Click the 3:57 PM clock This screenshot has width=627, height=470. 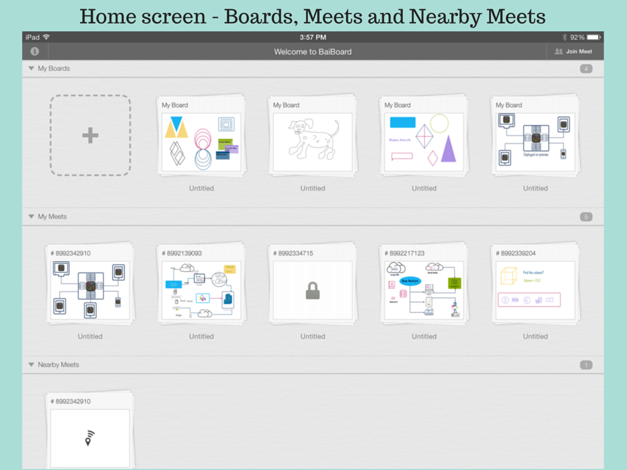click(313, 37)
